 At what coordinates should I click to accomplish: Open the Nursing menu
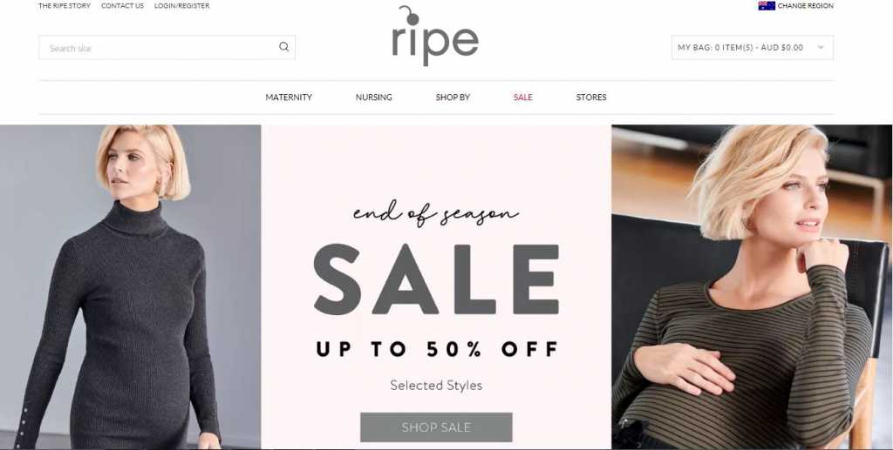click(373, 97)
